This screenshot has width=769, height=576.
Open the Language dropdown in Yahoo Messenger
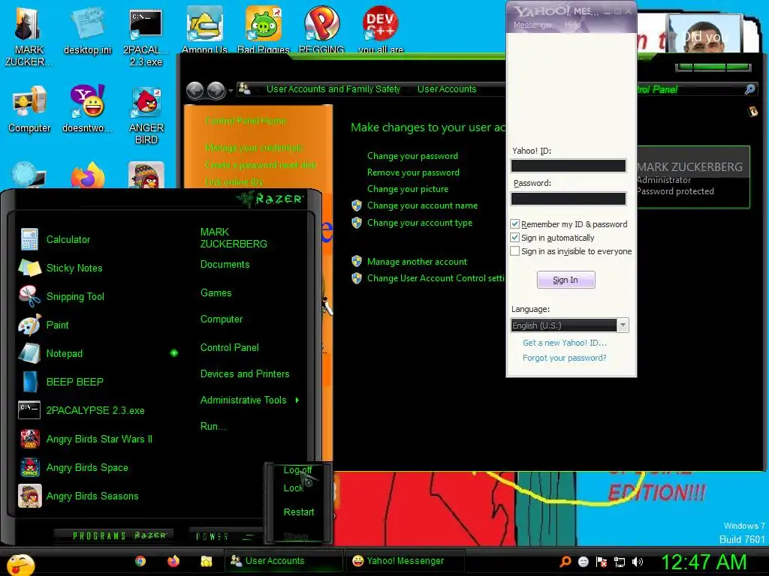(x=623, y=325)
